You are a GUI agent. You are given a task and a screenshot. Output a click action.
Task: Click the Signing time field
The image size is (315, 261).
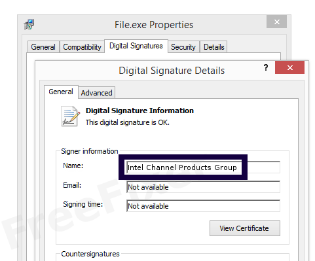[203, 206]
